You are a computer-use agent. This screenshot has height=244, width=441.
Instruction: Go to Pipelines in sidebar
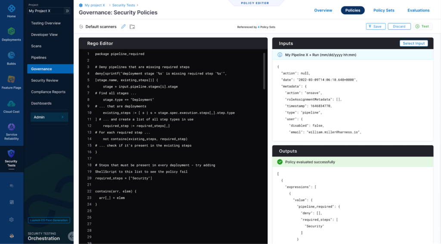pyautogui.click(x=39, y=57)
